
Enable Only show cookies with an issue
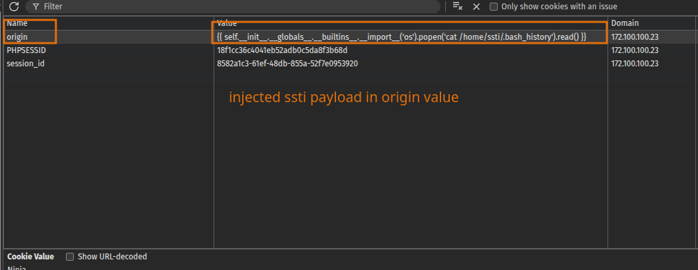coord(494,7)
